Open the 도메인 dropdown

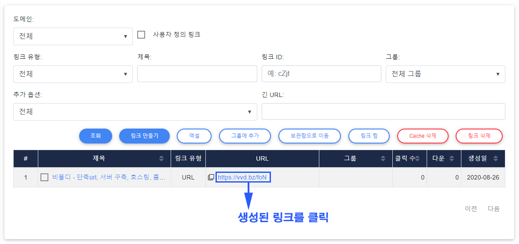[x=73, y=36]
